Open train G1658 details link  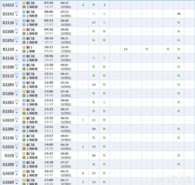pyautogui.click(x=8, y=173)
